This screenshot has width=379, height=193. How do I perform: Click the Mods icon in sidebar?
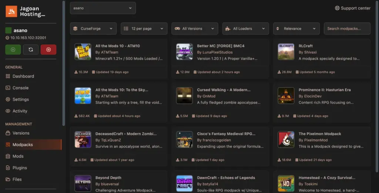8,156
